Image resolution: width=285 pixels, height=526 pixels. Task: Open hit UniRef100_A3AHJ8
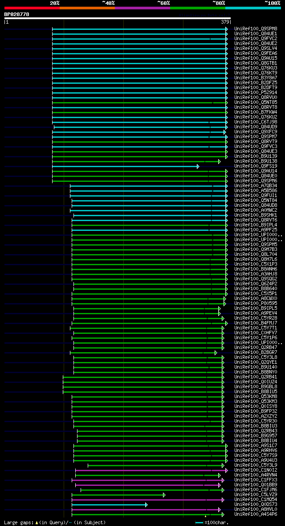tap(256, 274)
